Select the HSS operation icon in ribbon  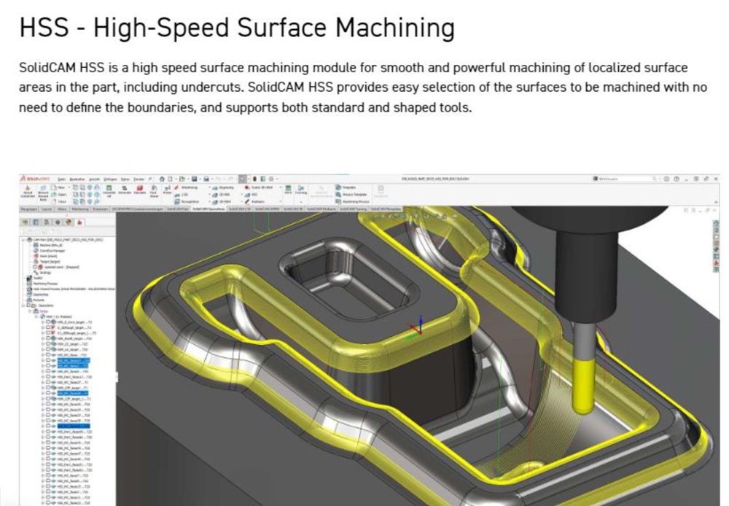click(247, 195)
